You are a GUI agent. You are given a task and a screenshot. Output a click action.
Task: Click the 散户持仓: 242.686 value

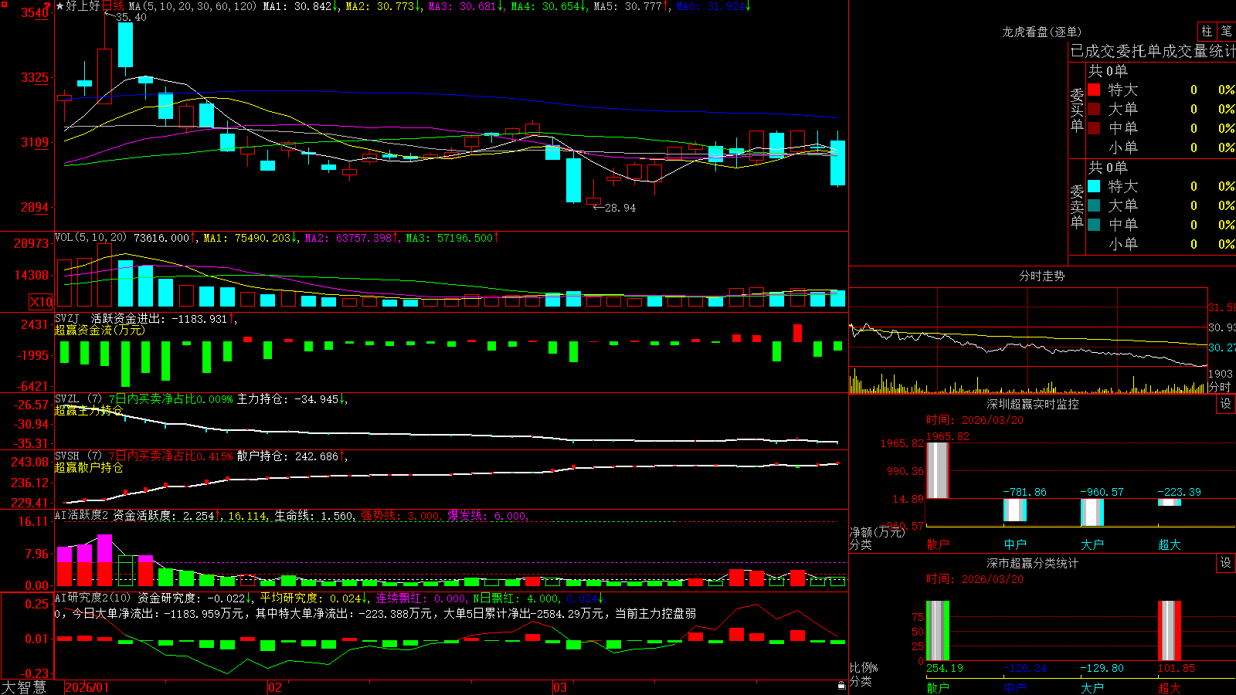pos(287,456)
